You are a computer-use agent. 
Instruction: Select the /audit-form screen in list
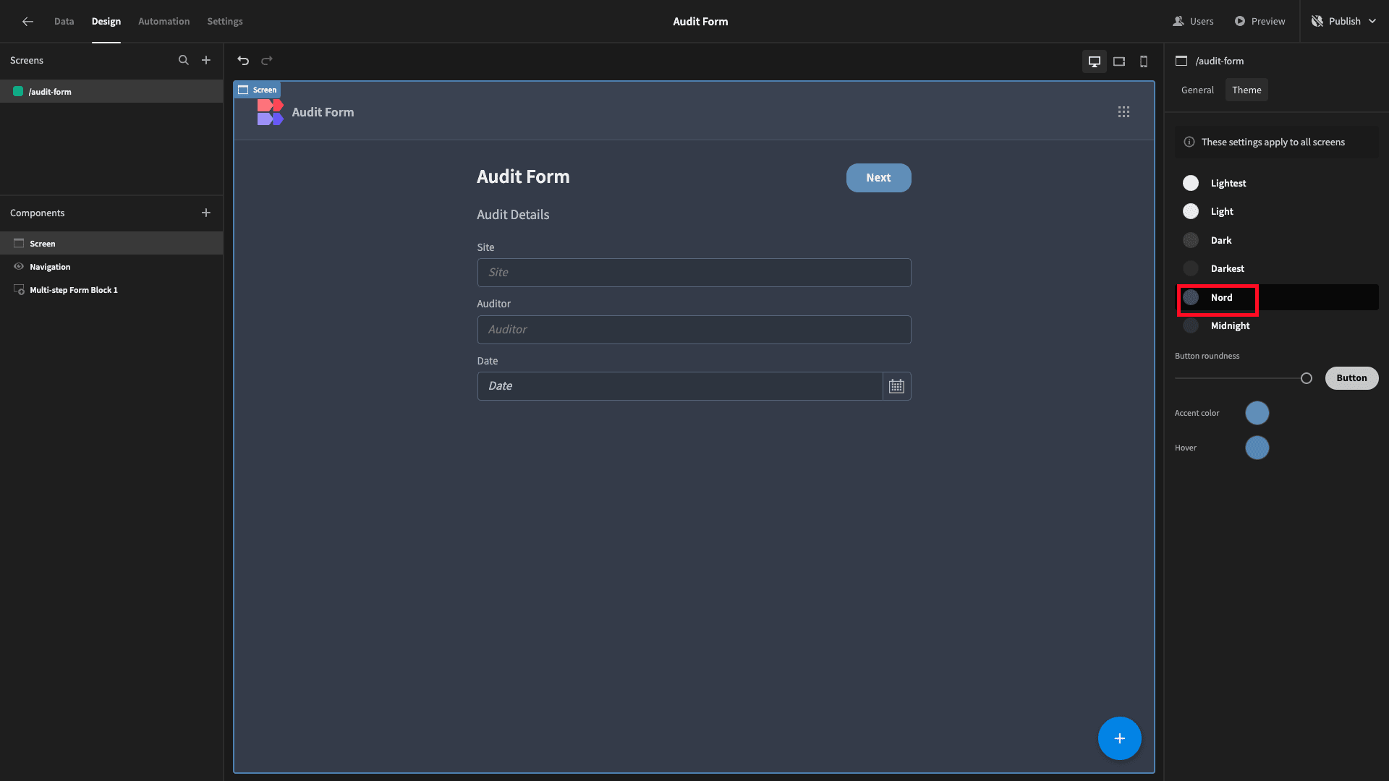(x=111, y=92)
